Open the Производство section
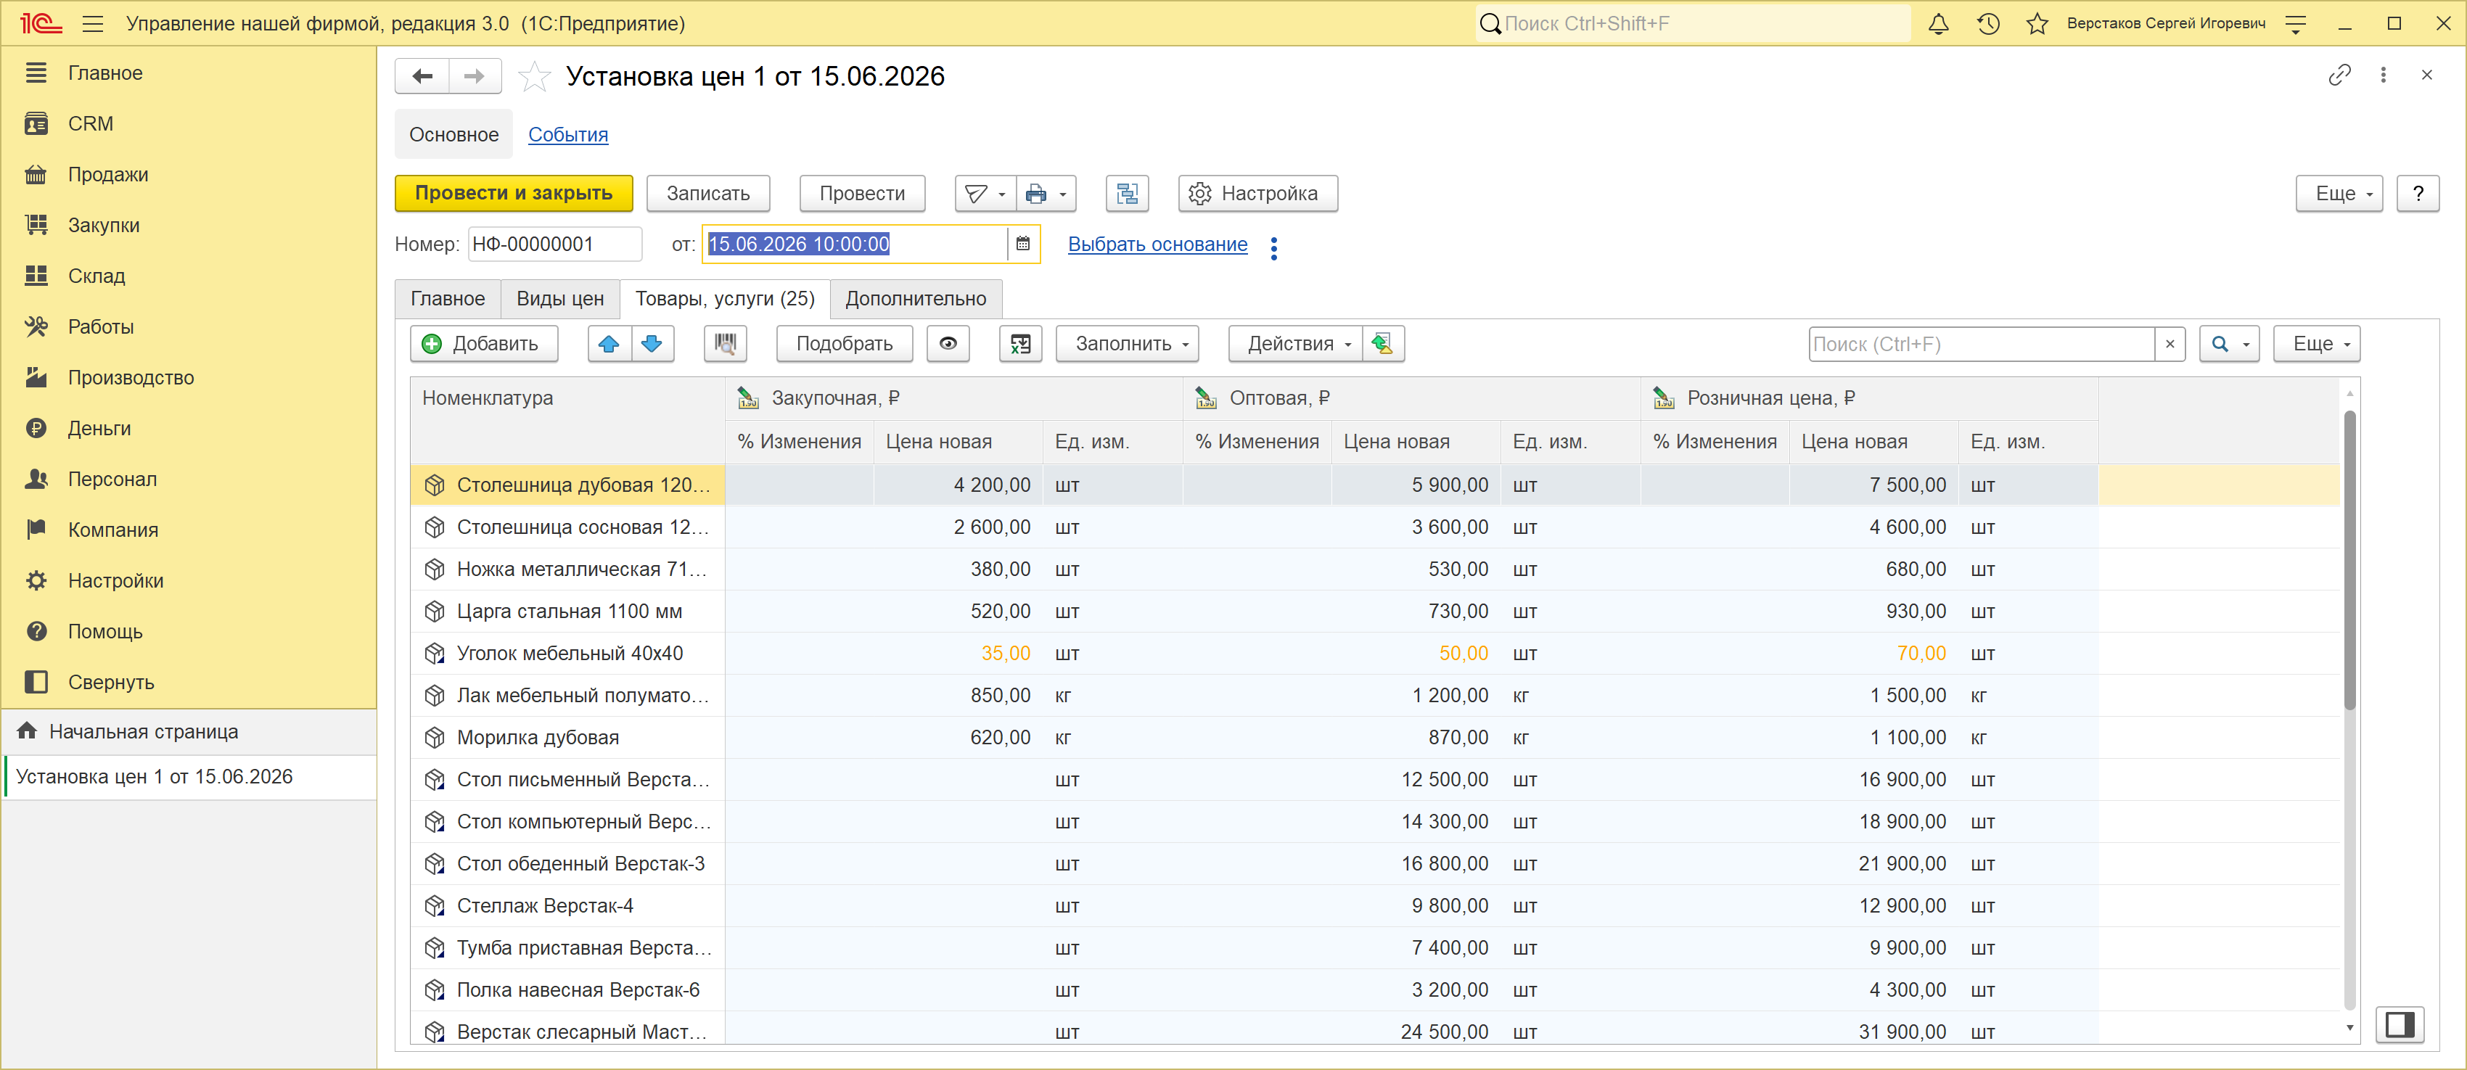The width and height of the screenshot is (2467, 1070). [x=189, y=378]
